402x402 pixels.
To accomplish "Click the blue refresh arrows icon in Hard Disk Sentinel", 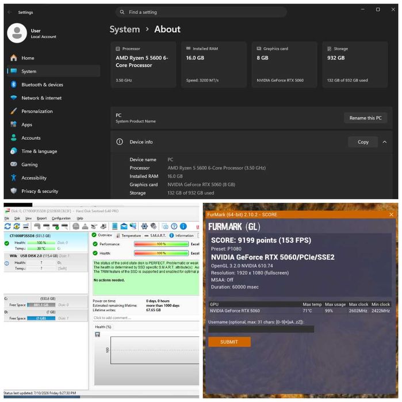I will (x=7, y=226).
